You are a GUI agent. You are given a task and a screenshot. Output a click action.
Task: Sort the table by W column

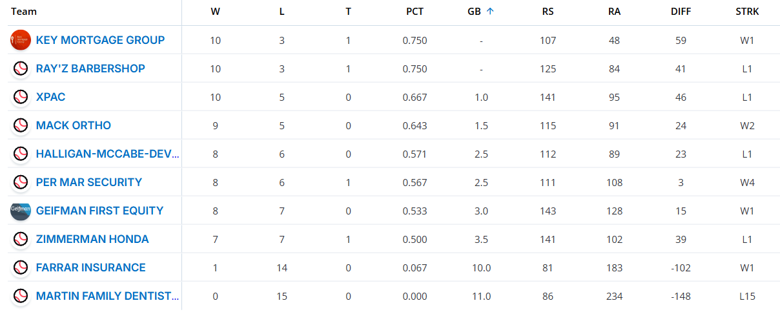click(215, 12)
